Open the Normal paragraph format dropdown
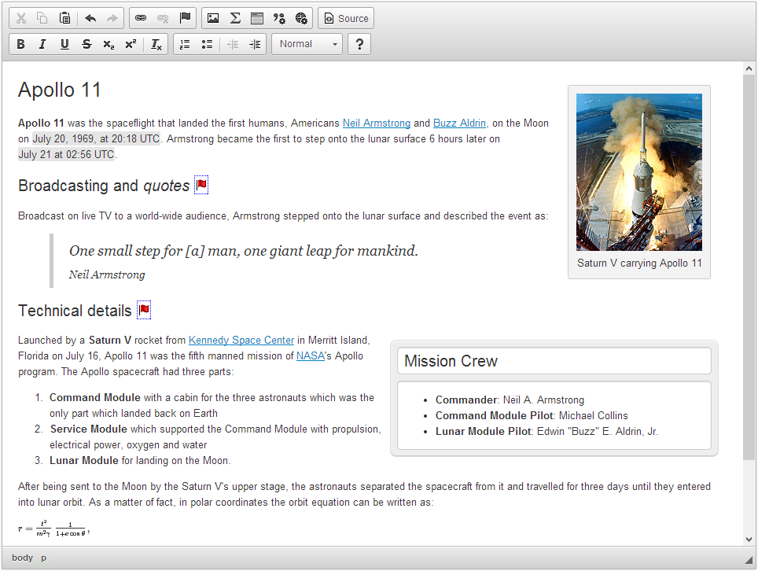 [x=307, y=44]
